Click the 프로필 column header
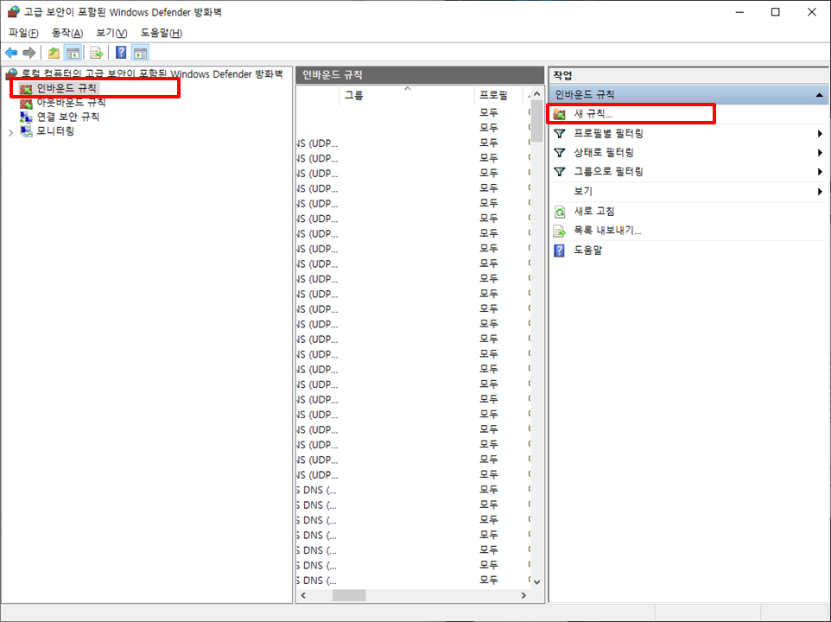Screen dimensions: 831x622 pos(497,95)
